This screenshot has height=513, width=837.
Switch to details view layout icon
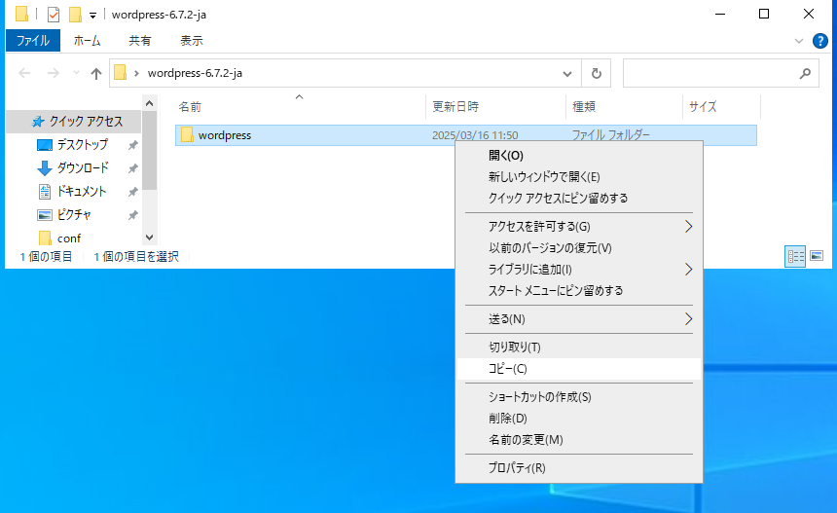[x=796, y=256]
